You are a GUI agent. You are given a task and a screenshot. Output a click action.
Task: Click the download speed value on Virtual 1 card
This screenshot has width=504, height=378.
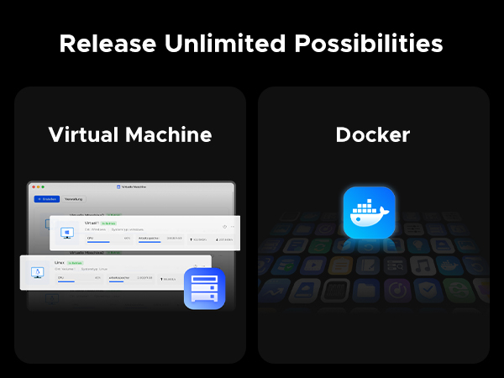coord(224,239)
